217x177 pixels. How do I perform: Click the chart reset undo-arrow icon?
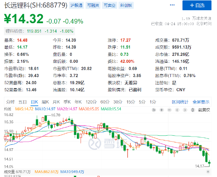[154, 110]
